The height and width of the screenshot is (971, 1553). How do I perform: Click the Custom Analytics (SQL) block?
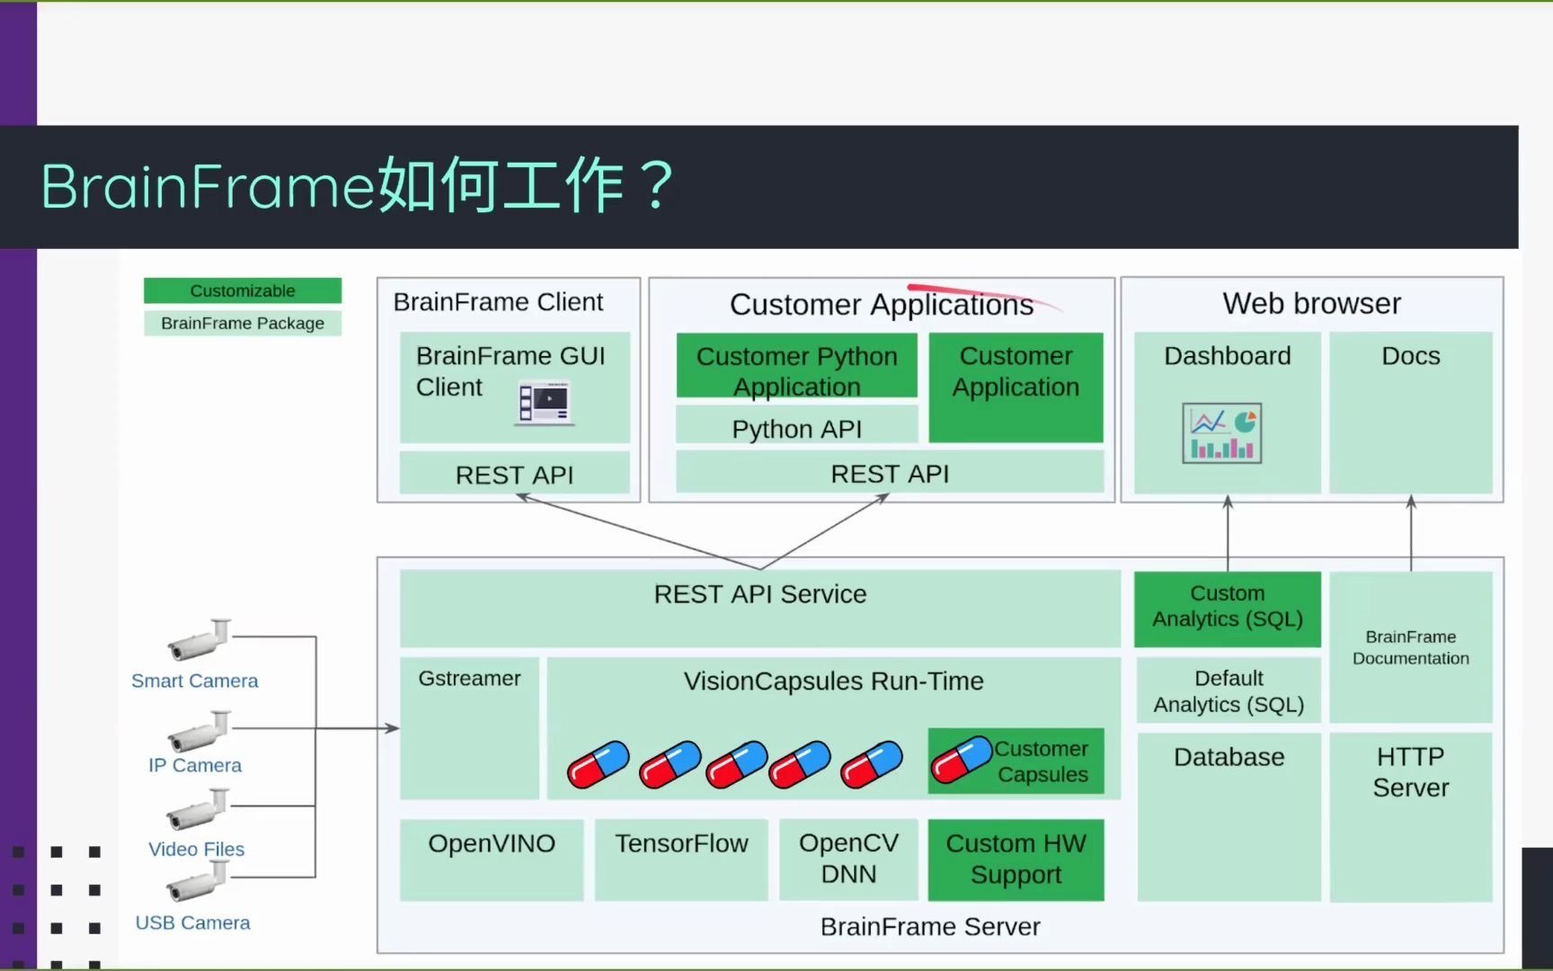coord(1227,608)
